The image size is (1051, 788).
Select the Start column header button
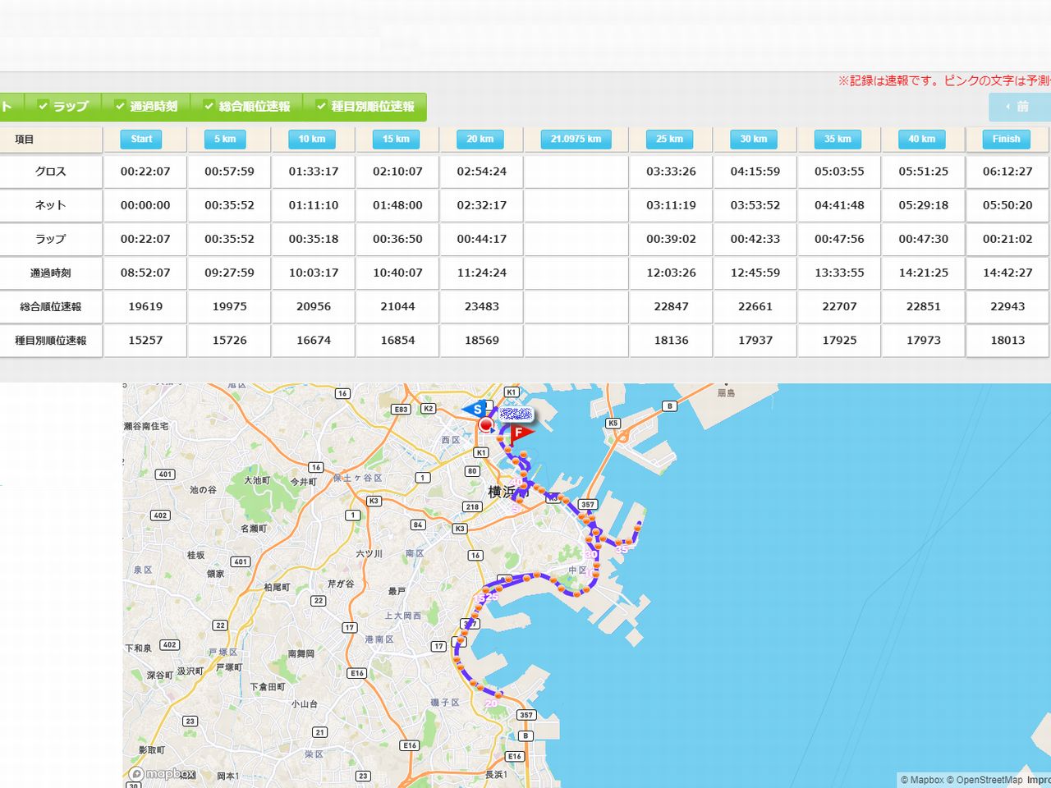coord(141,140)
